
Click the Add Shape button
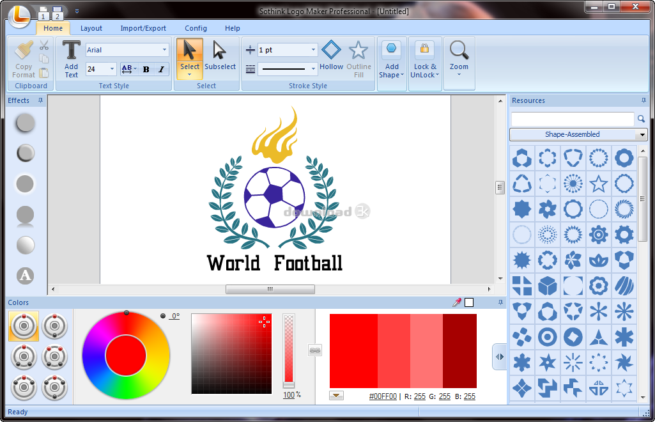(x=392, y=59)
